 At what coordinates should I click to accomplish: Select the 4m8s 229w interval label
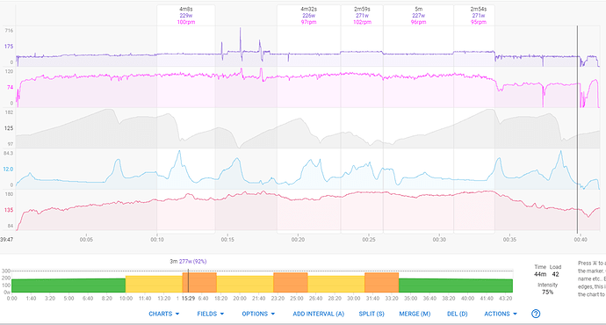186,16
